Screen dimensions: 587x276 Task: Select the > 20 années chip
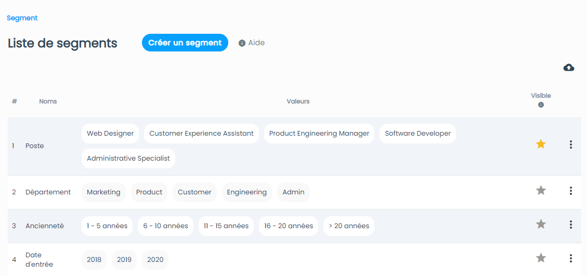point(349,226)
